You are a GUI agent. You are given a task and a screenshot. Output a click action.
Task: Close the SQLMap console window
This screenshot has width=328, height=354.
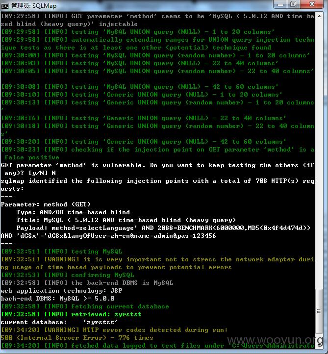[x=312, y=4]
